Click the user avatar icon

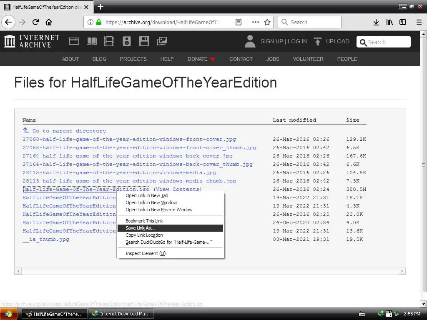point(250,41)
